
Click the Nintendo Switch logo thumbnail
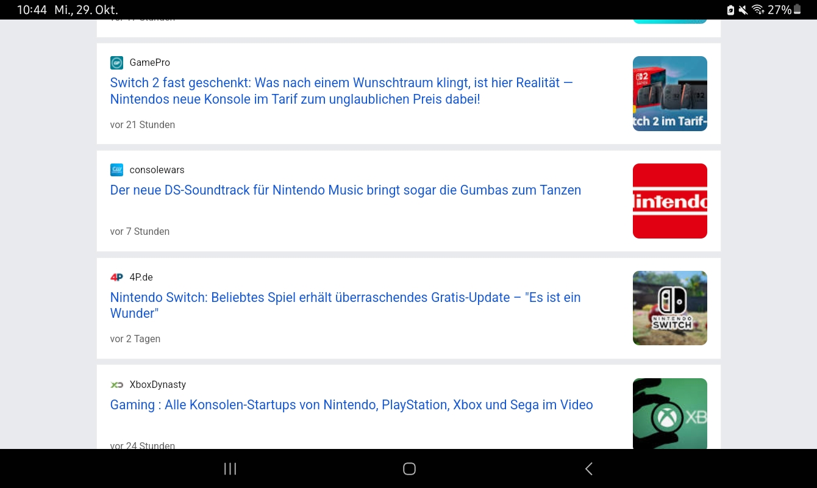[669, 308]
